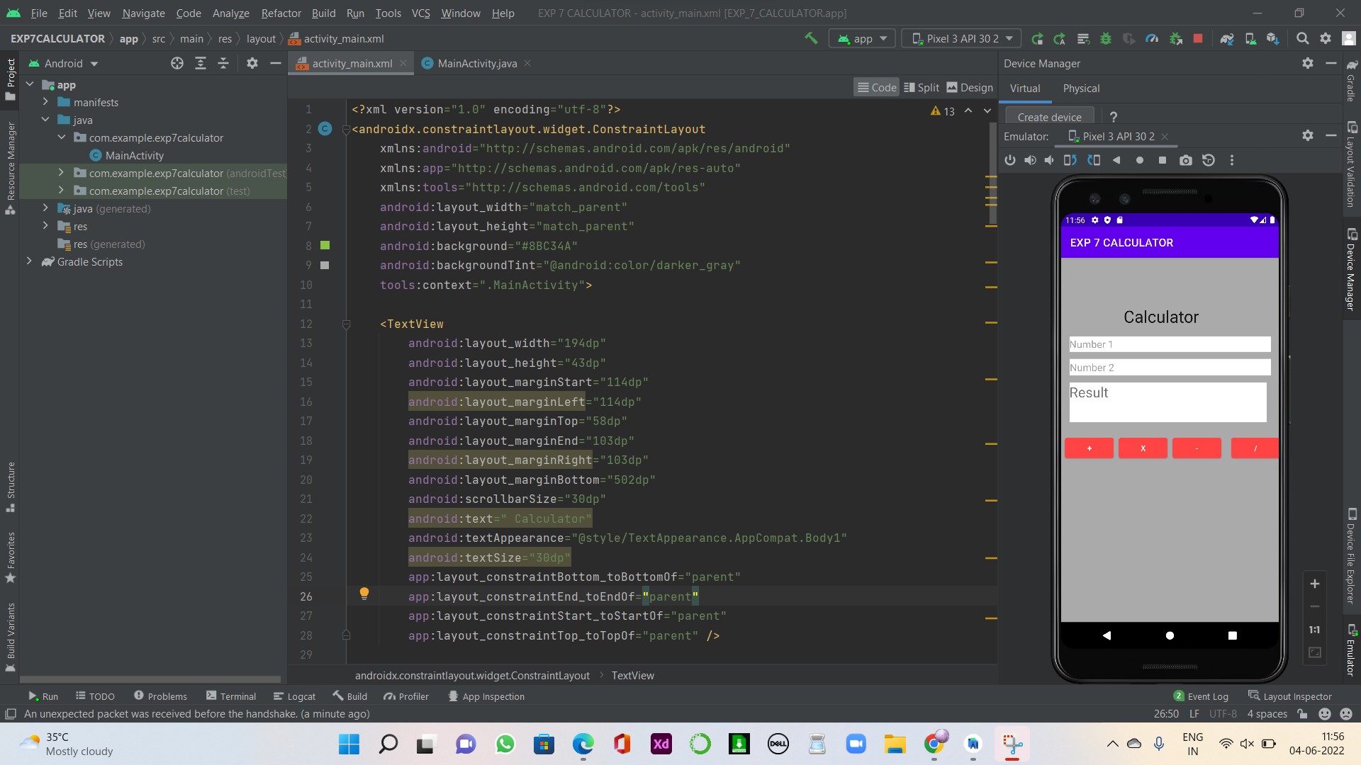Switch the editor to Code view
The height and width of the screenshot is (765, 1361).
[877, 87]
